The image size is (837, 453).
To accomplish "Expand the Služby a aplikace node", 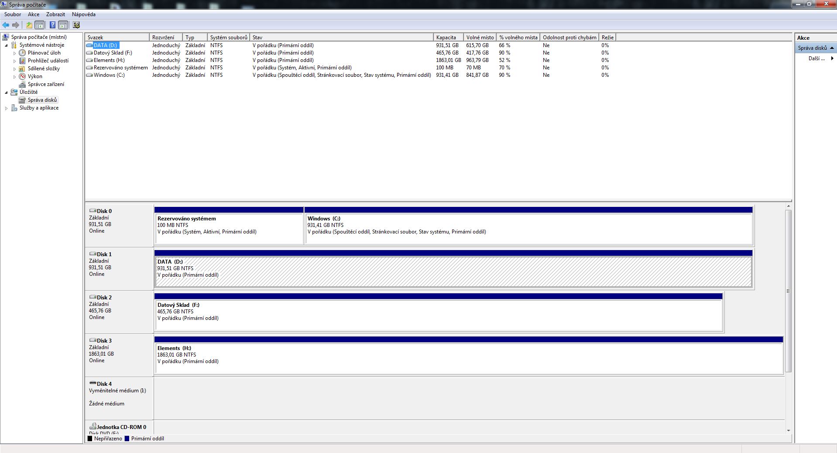I will [x=6, y=108].
